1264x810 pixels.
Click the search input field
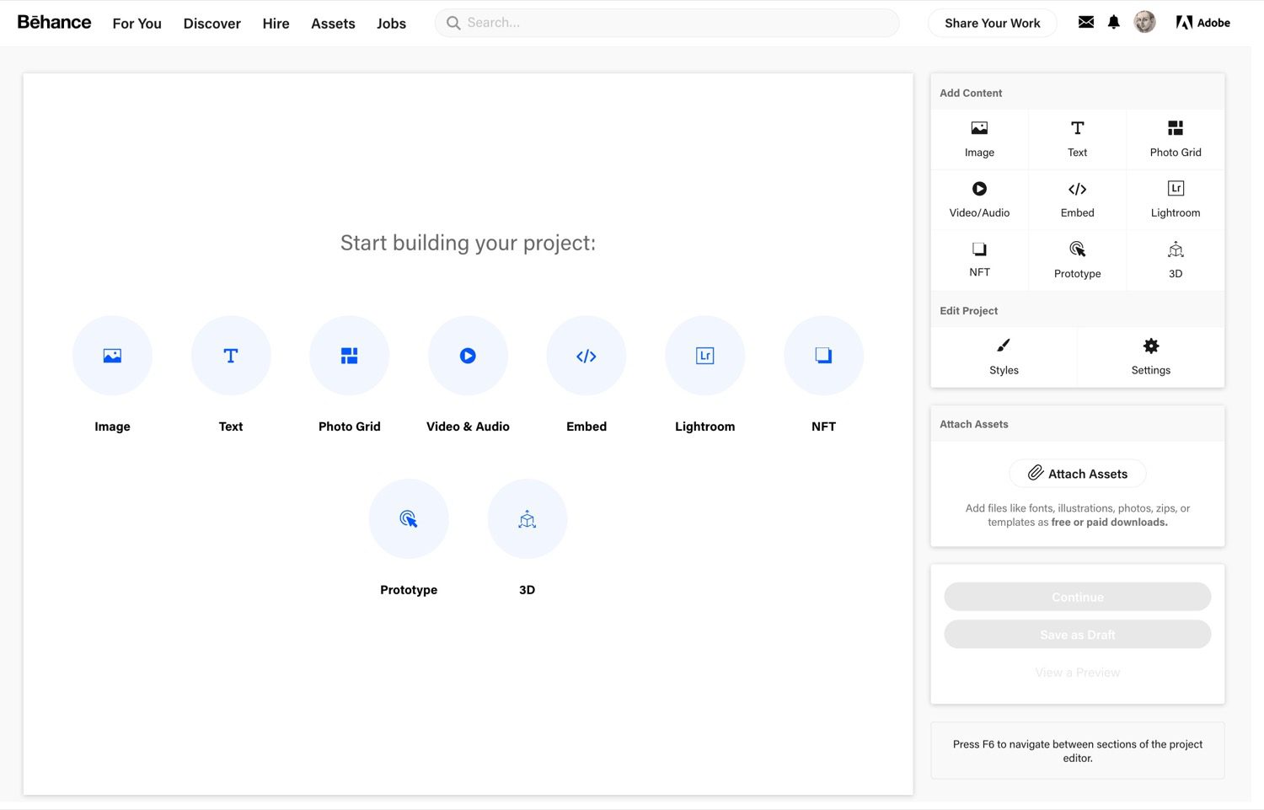click(666, 23)
